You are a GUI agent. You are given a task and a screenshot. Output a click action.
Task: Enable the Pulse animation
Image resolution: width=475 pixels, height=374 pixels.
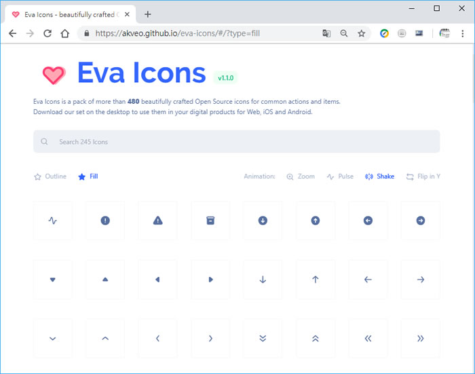click(x=340, y=176)
